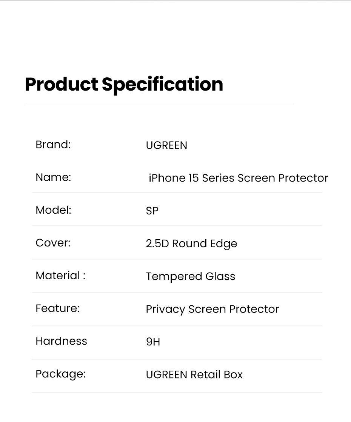Viewport: 351px width, 422px height.
Task: Click the divider line under the heading
Action: pos(159,104)
